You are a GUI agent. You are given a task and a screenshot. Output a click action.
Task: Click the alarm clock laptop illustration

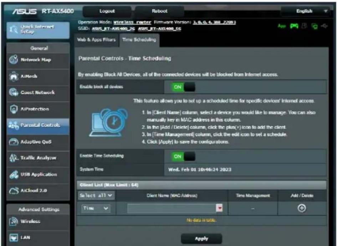108,122
